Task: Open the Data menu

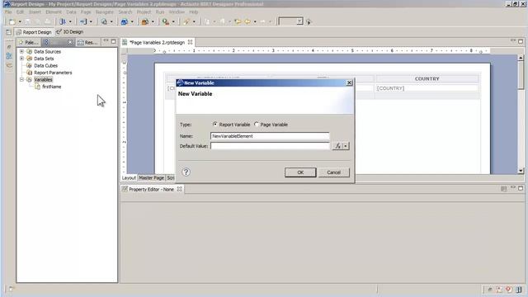Action: coord(71,12)
